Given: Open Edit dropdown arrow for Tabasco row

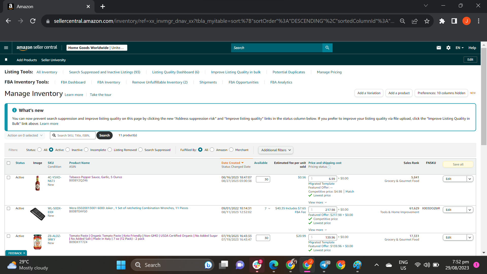Looking at the screenshot, I should pos(470,179).
